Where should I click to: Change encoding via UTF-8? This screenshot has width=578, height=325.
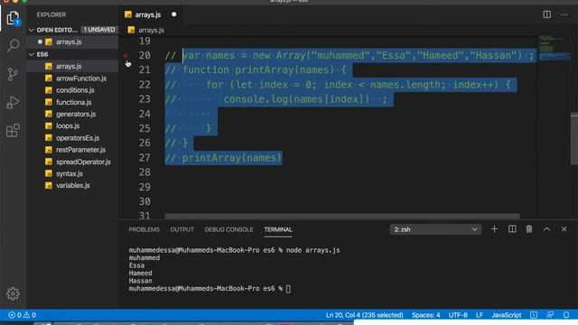point(458,315)
